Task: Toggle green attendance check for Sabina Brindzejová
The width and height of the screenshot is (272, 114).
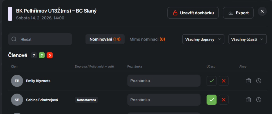Action: 211,100
